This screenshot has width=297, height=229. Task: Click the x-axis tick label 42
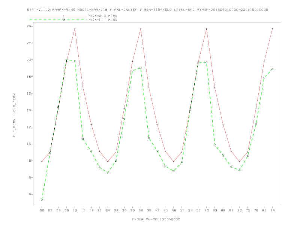[157, 210]
